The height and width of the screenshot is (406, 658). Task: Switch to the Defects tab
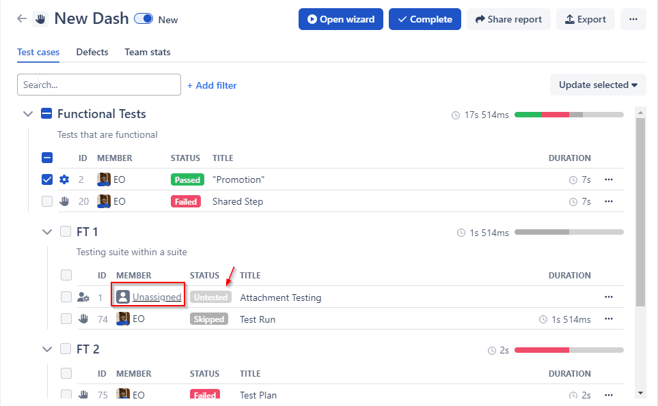point(92,53)
